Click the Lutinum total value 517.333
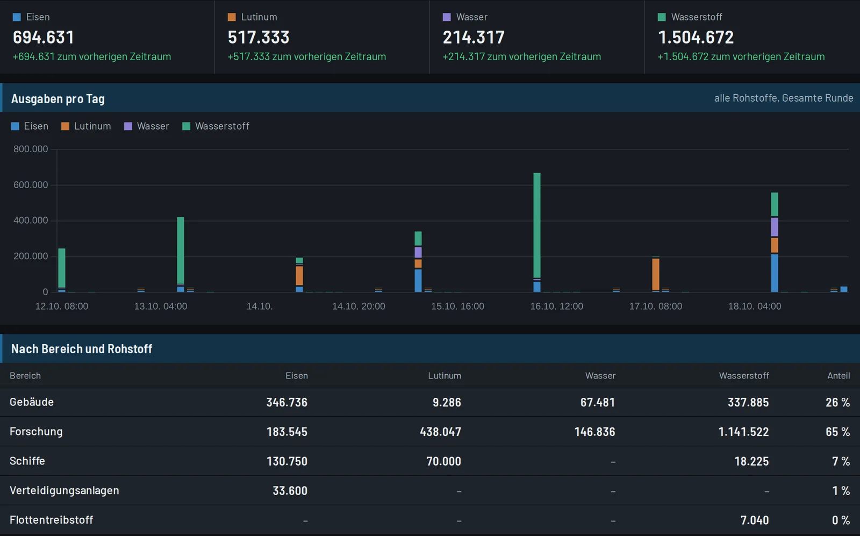This screenshot has width=860, height=536. tap(259, 37)
